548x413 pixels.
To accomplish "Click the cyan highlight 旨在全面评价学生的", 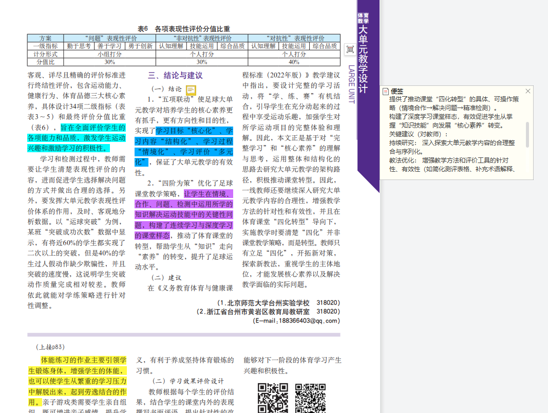I will 93,128.
